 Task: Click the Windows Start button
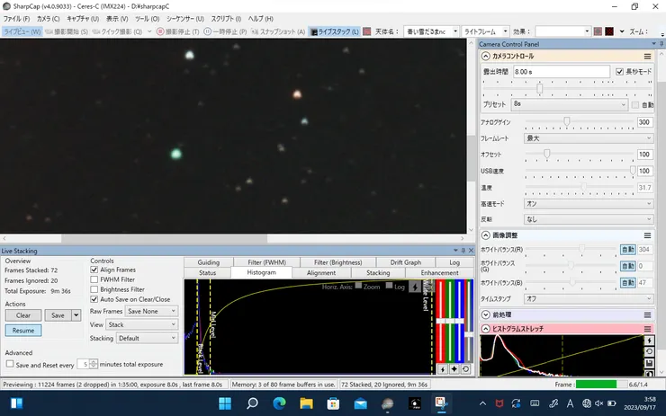[226, 403]
